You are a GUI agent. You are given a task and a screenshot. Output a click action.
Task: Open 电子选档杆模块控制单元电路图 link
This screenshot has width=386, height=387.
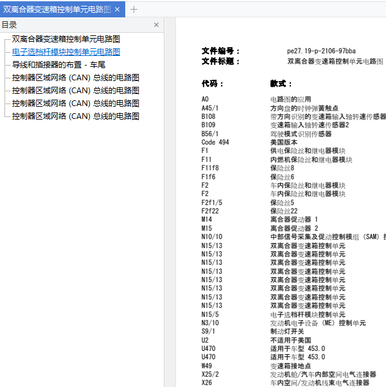(66, 52)
